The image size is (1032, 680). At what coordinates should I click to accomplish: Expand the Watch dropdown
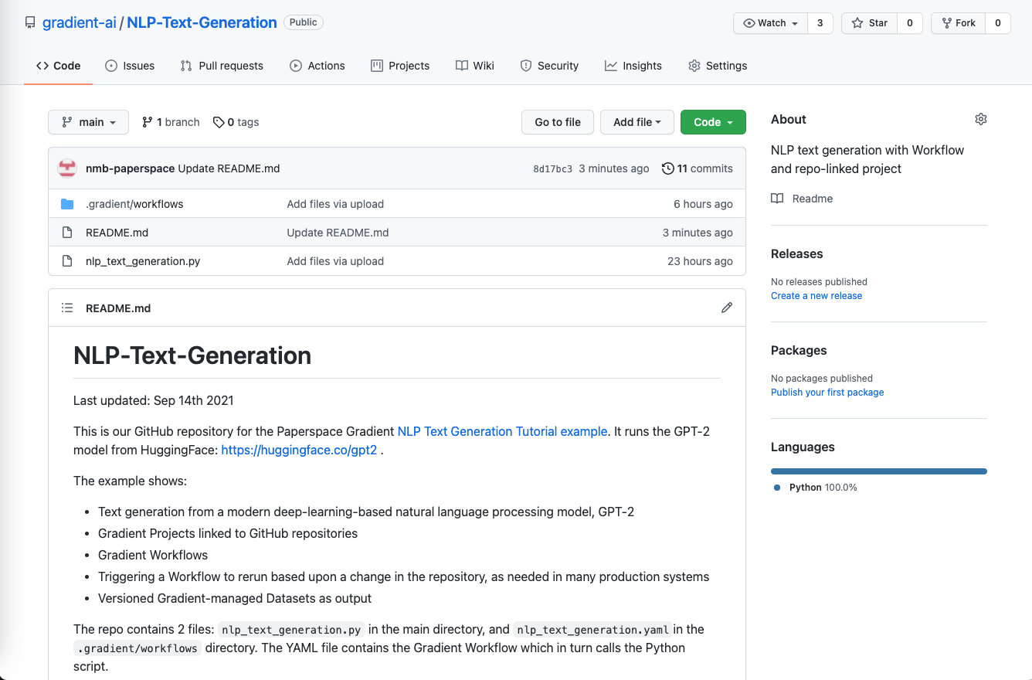tap(770, 23)
